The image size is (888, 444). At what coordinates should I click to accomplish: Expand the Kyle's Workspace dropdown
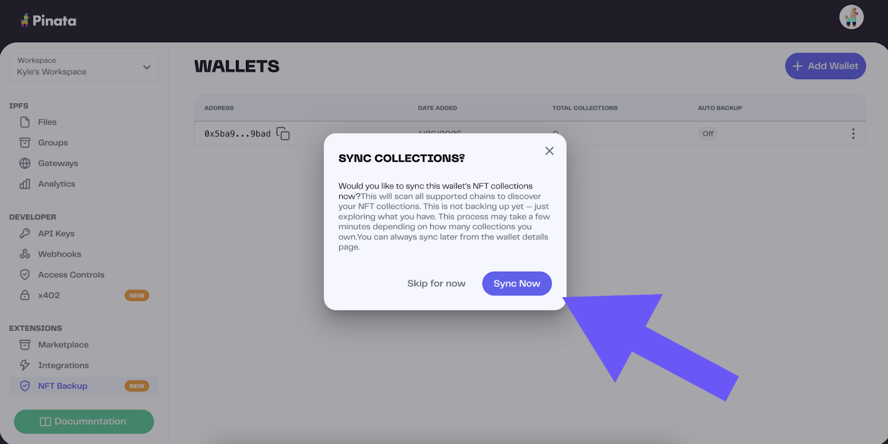84,67
